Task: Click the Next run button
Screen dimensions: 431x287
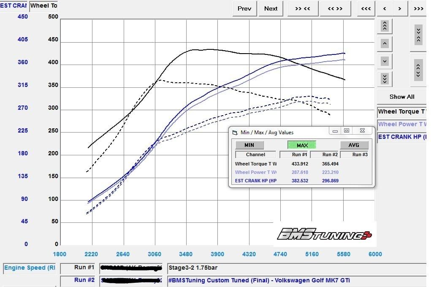Action: point(271,8)
